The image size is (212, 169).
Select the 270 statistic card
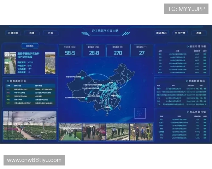[118, 51]
